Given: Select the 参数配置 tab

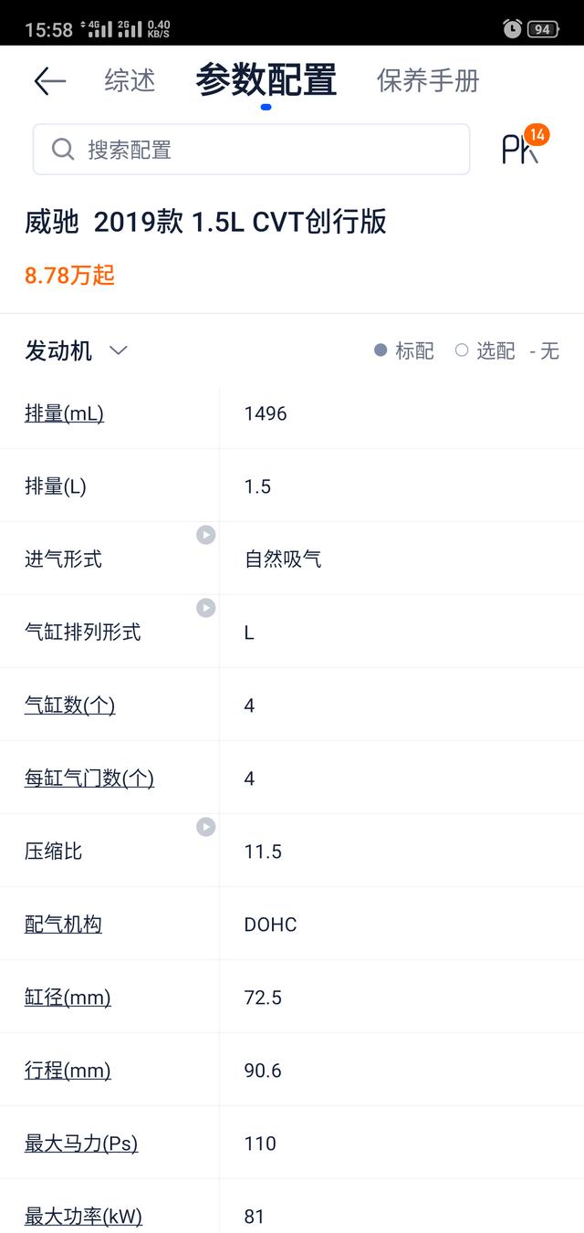Looking at the screenshot, I should [x=266, y=80].
